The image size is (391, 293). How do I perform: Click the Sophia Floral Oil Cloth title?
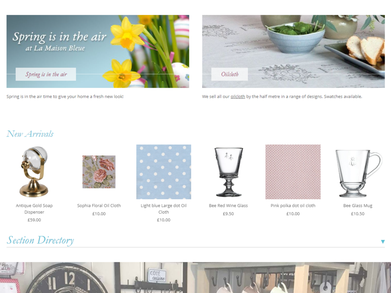[x=99, y=206]
